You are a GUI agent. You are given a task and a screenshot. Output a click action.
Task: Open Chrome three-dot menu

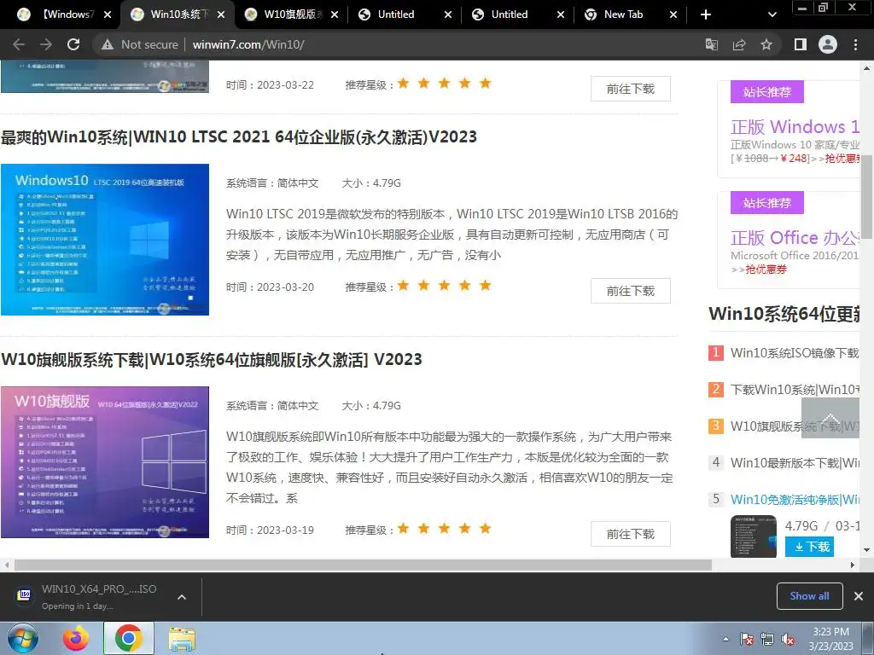[x=855, y=44]
